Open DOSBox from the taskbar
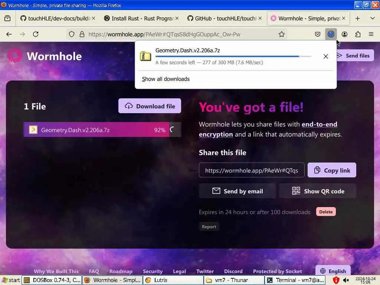The width and height of the screenshot is (380, 285). tap(52, 280)
